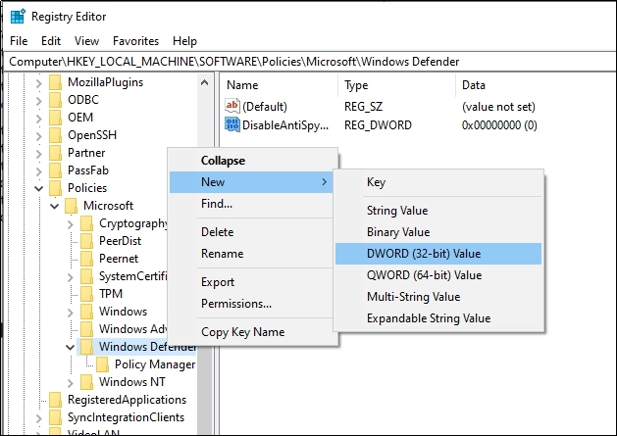Expand the MozillaPlugins key
Viewport: 617px width, 436px height.
(38, 83)
